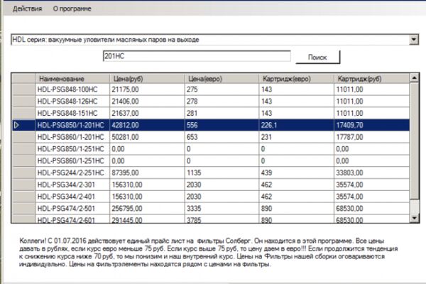
Task: Click the current row indicator arrow
Action: [x=16, y=125]
